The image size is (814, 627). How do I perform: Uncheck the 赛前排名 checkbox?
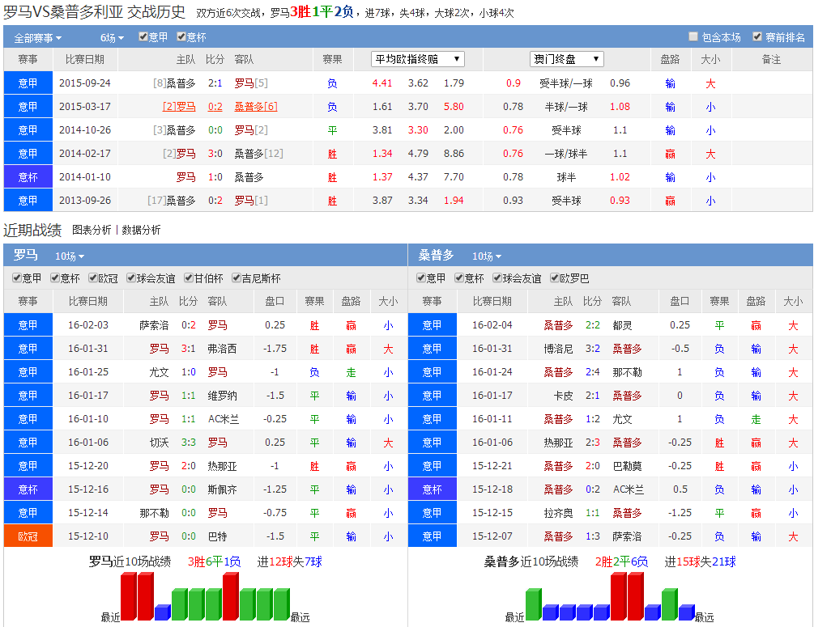point(757,37)
